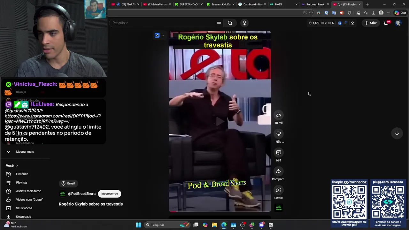
Task: Open the browser extensions puzzle icon
Action: point(349,13)
